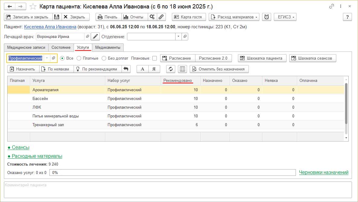Viewport: 358px width, 202px height.
Task: Open the "ЕГИСЗ" dropdown menu
Action: 285,17
